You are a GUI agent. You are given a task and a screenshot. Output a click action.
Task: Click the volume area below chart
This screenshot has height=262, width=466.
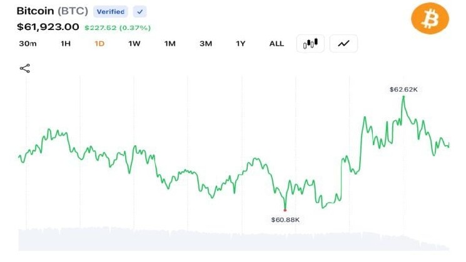[233, 239]
